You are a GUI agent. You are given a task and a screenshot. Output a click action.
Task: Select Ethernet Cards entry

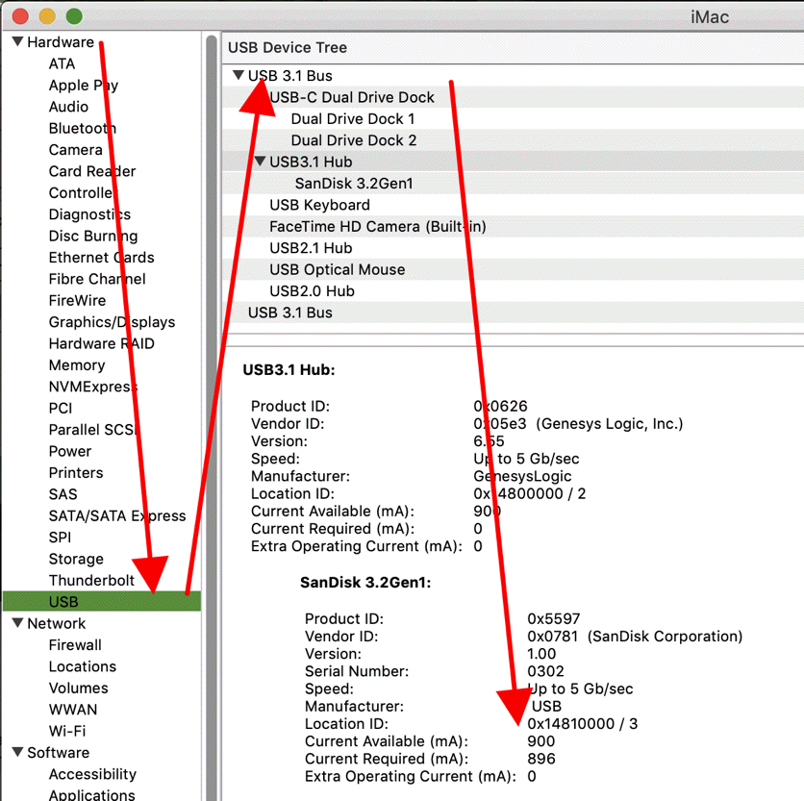pos(102,258)
